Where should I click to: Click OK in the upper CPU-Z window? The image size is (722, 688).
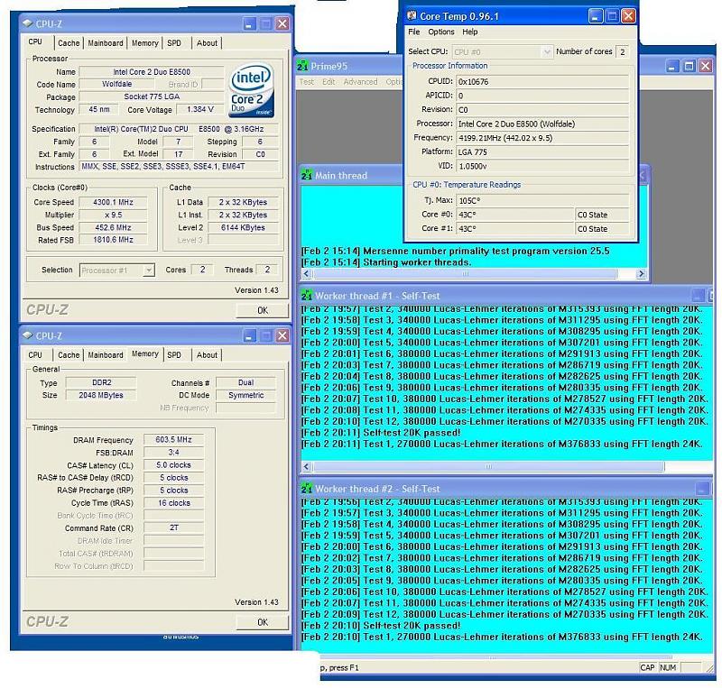click(263, 310)
